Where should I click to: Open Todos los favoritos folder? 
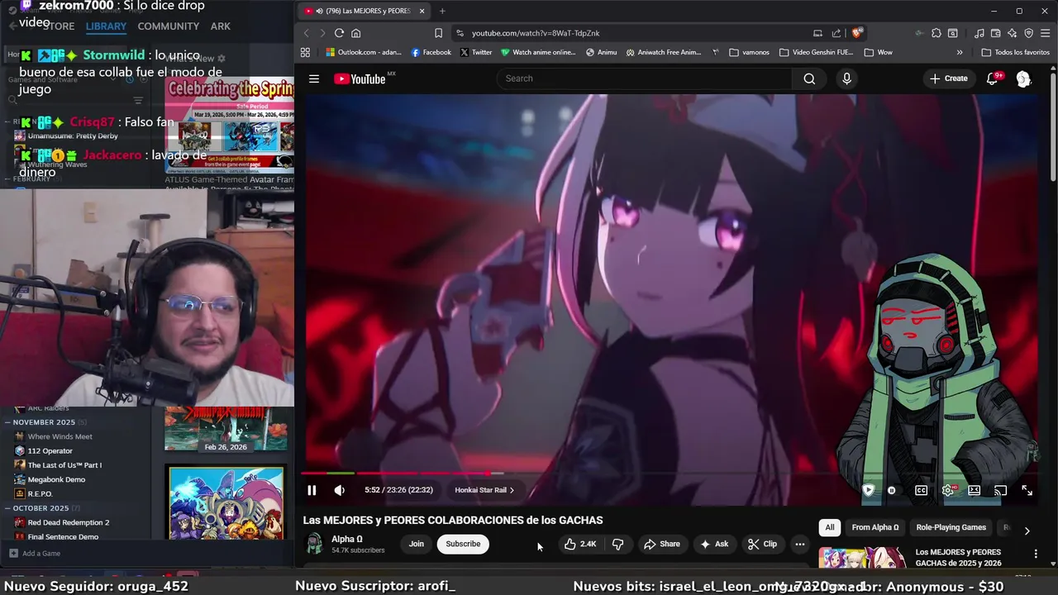click(1015, 52)
